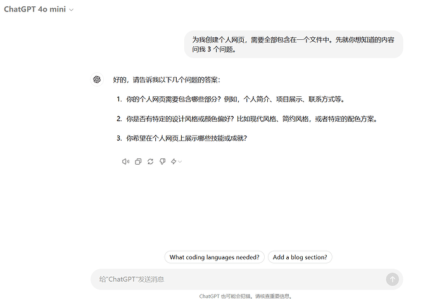Viewport: 437px width, 299px height.
Task: Click question 2 text about 设计风格或颜色偏好
Action: click(251, 119)
